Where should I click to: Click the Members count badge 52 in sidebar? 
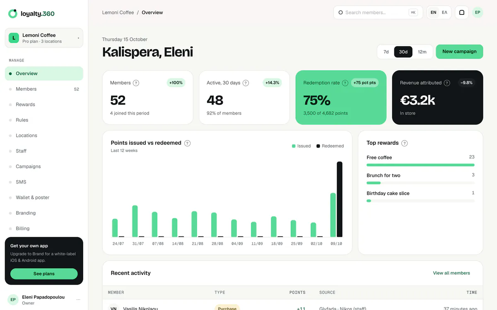(77, 89)
